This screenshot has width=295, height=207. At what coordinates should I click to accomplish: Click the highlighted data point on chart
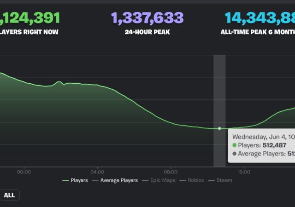coord(219,128)
